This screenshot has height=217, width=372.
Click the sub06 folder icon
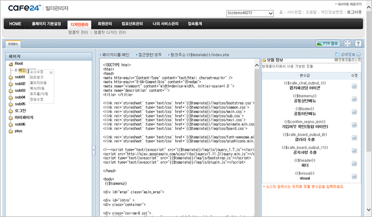(11, 124)
